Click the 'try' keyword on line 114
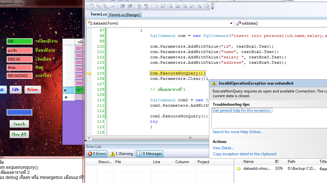This screenshot has width=327, height=183. 154,122
